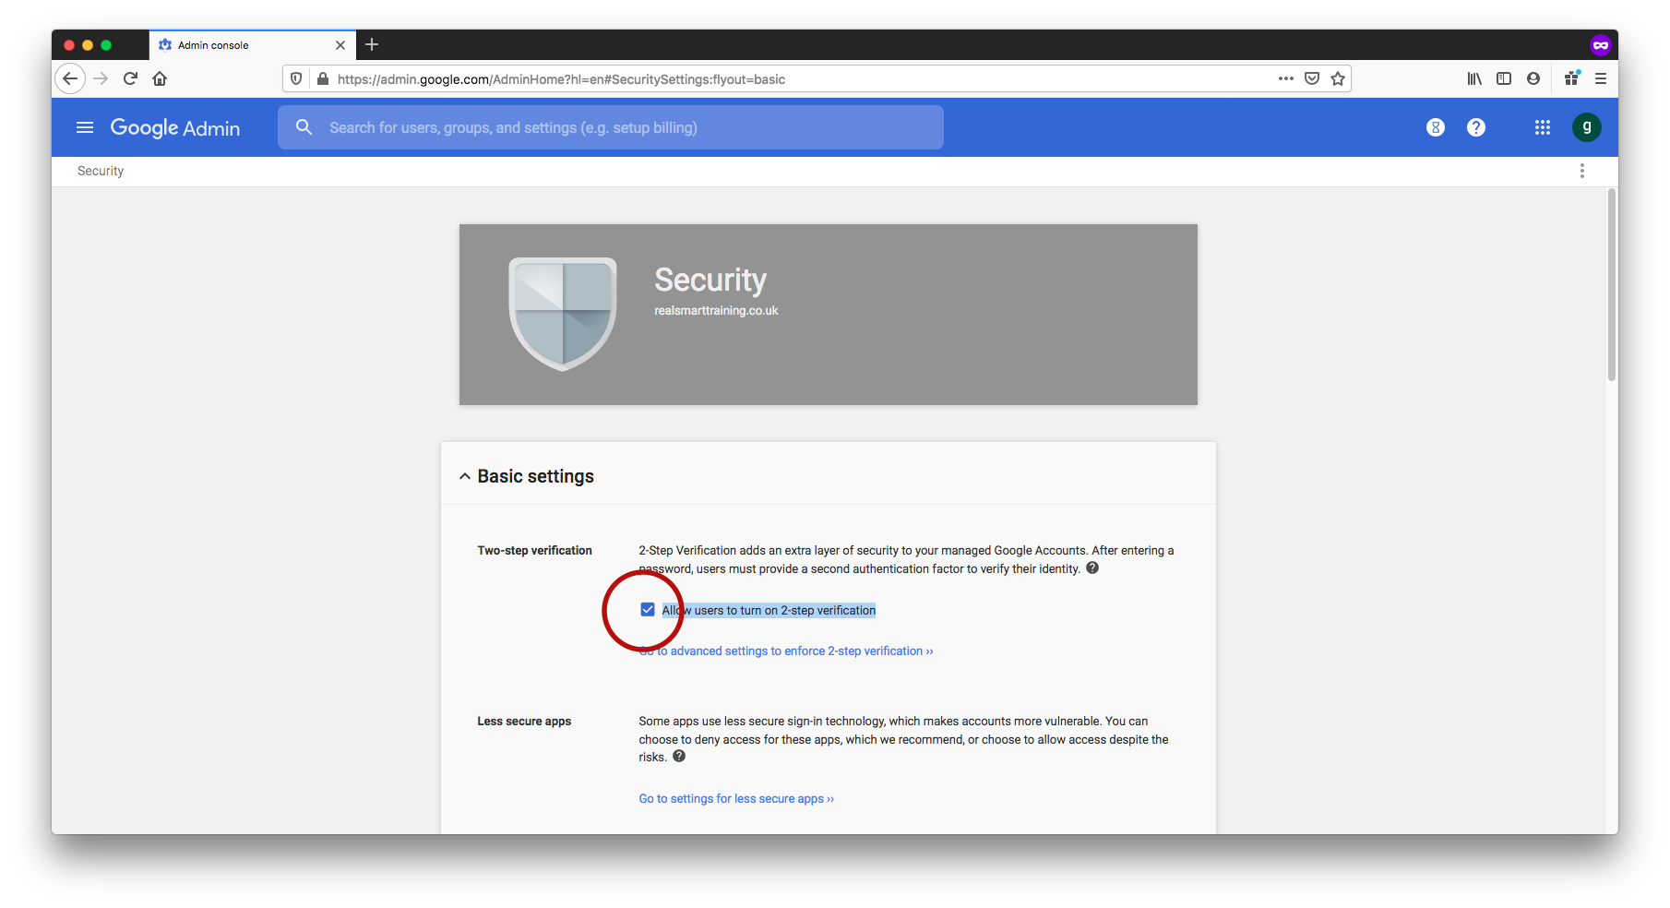Viewport: 1670px width, 908px height.
Task: Click the help icon beside two-step verification description
Action: (1092, 567)
